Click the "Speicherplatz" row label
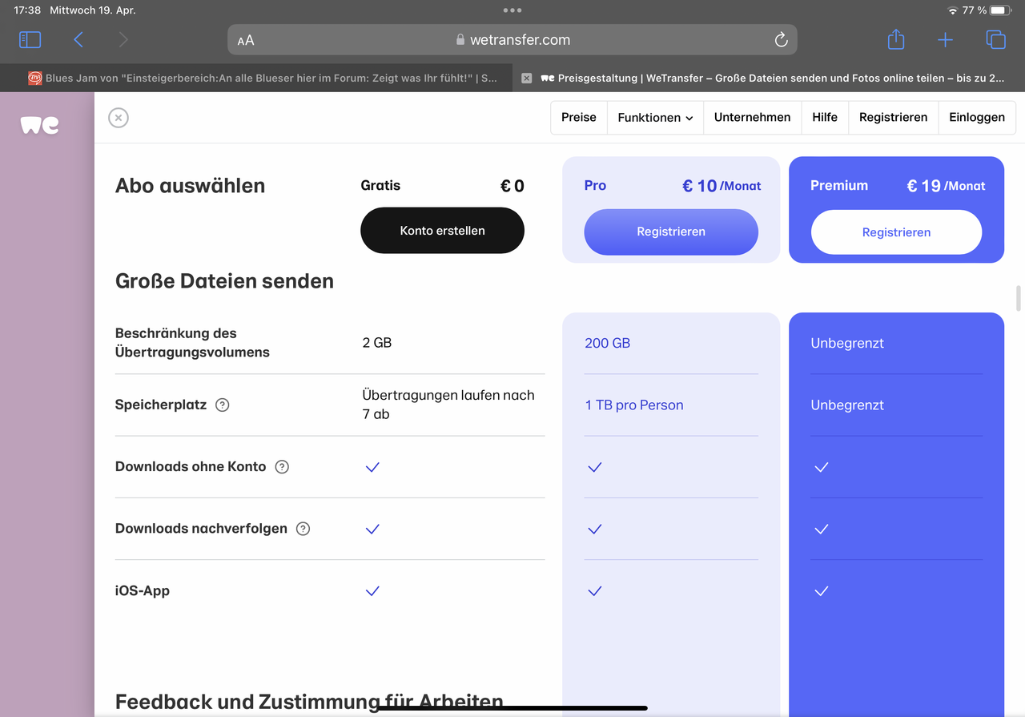 click(x=161, y=405)
